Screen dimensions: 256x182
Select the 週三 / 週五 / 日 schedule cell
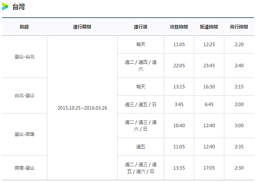point(140,104)
